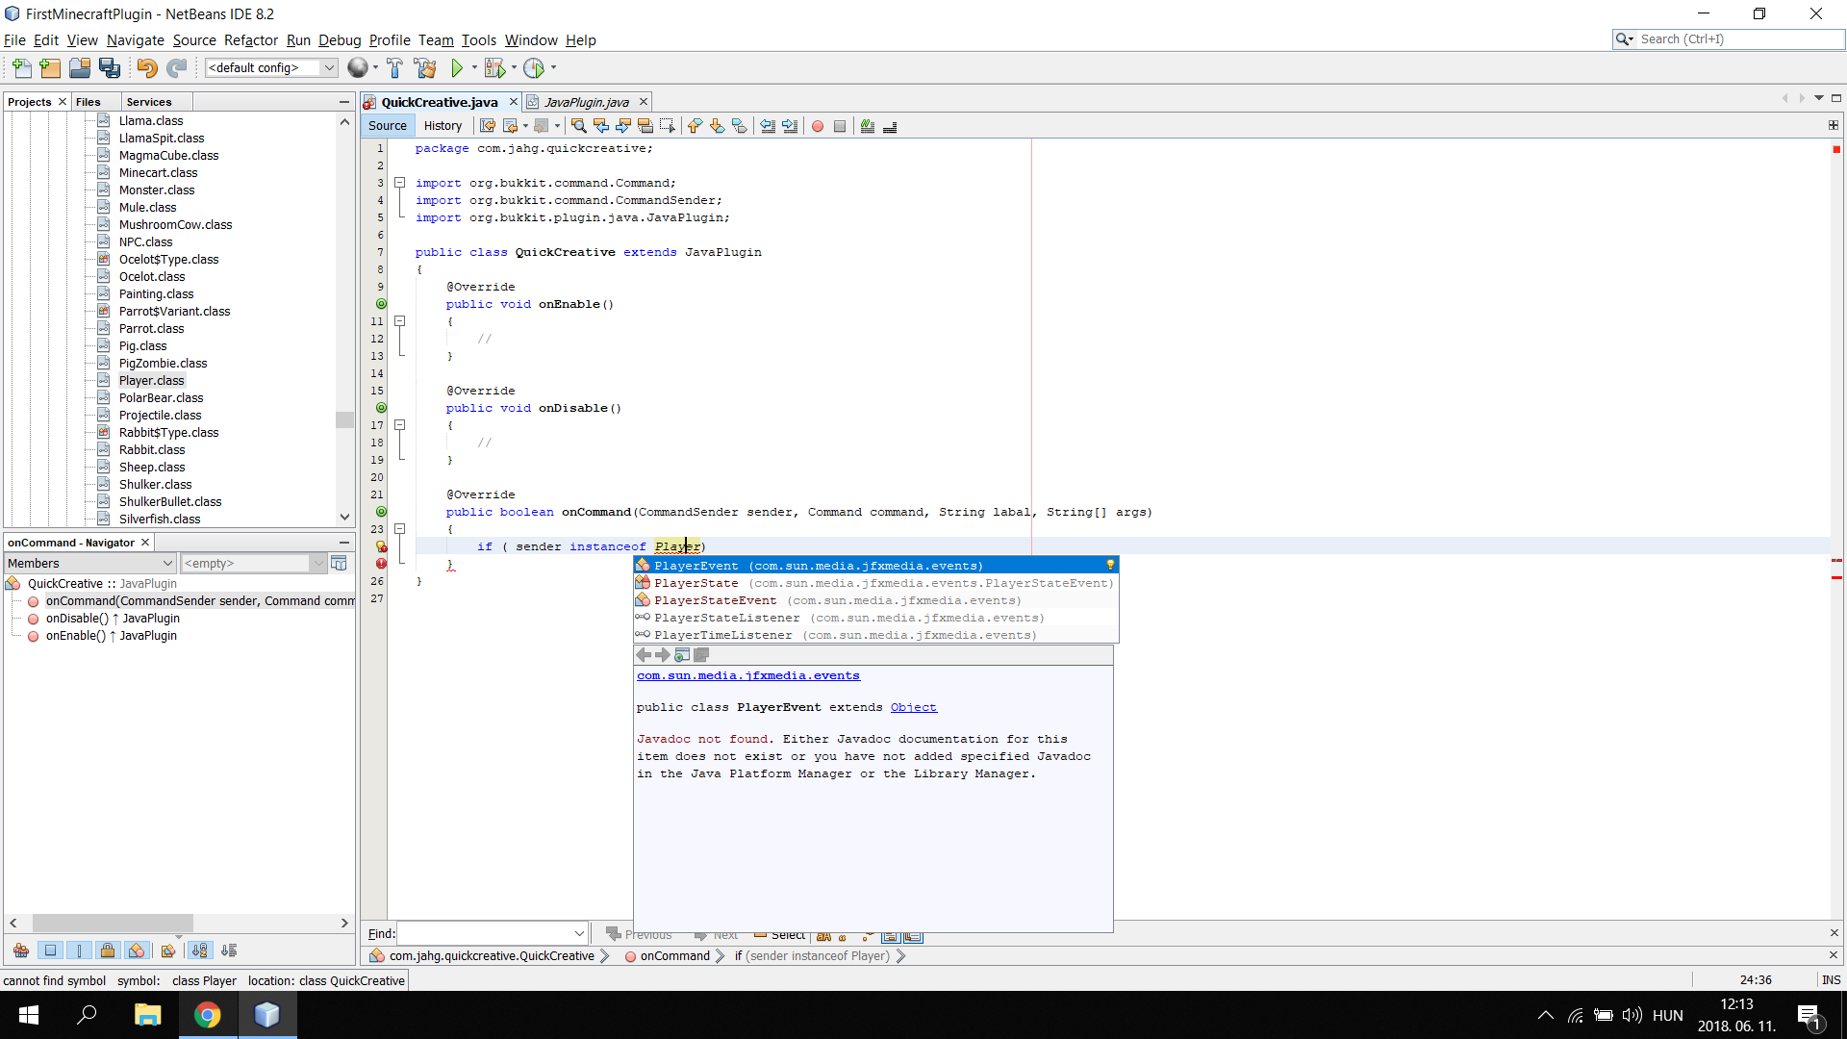Open the Debug Project dropdown arrow

point(514,68)
